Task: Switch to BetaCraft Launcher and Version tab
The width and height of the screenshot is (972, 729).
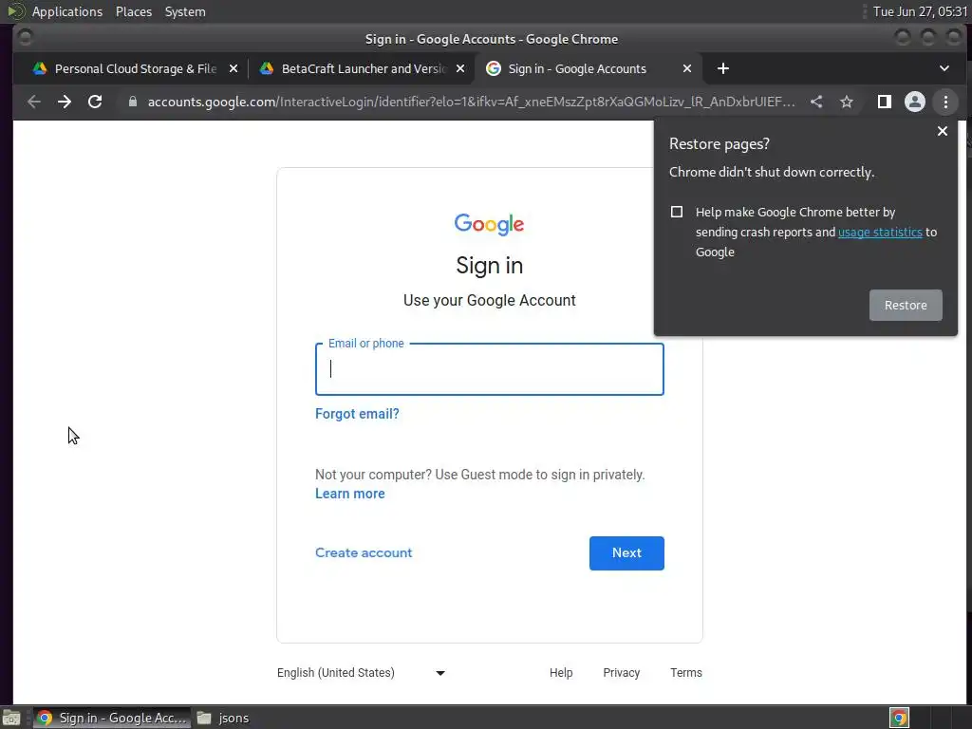Action: click(x=363, y=68)
